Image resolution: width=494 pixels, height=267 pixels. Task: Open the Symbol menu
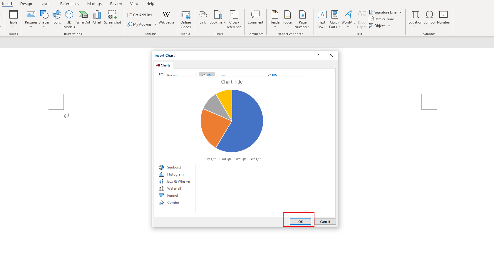pyautogui.click(x=429, y=19)
